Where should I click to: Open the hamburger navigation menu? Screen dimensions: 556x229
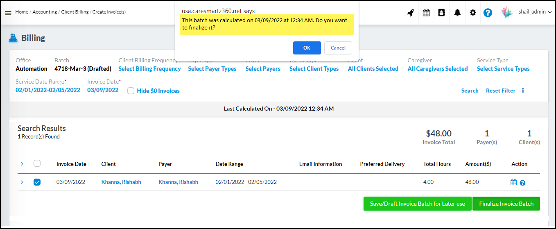pos(8,13)
